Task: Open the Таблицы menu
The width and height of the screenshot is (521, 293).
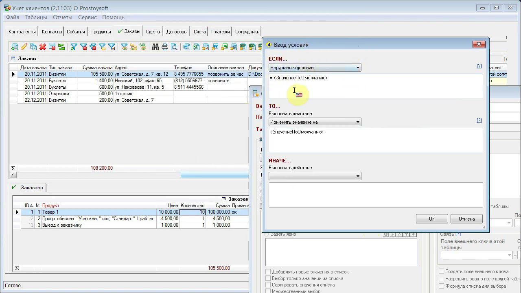Action: tap(36, 17)
